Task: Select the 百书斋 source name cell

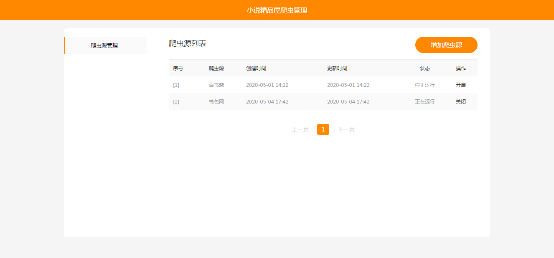Action: 216,85
